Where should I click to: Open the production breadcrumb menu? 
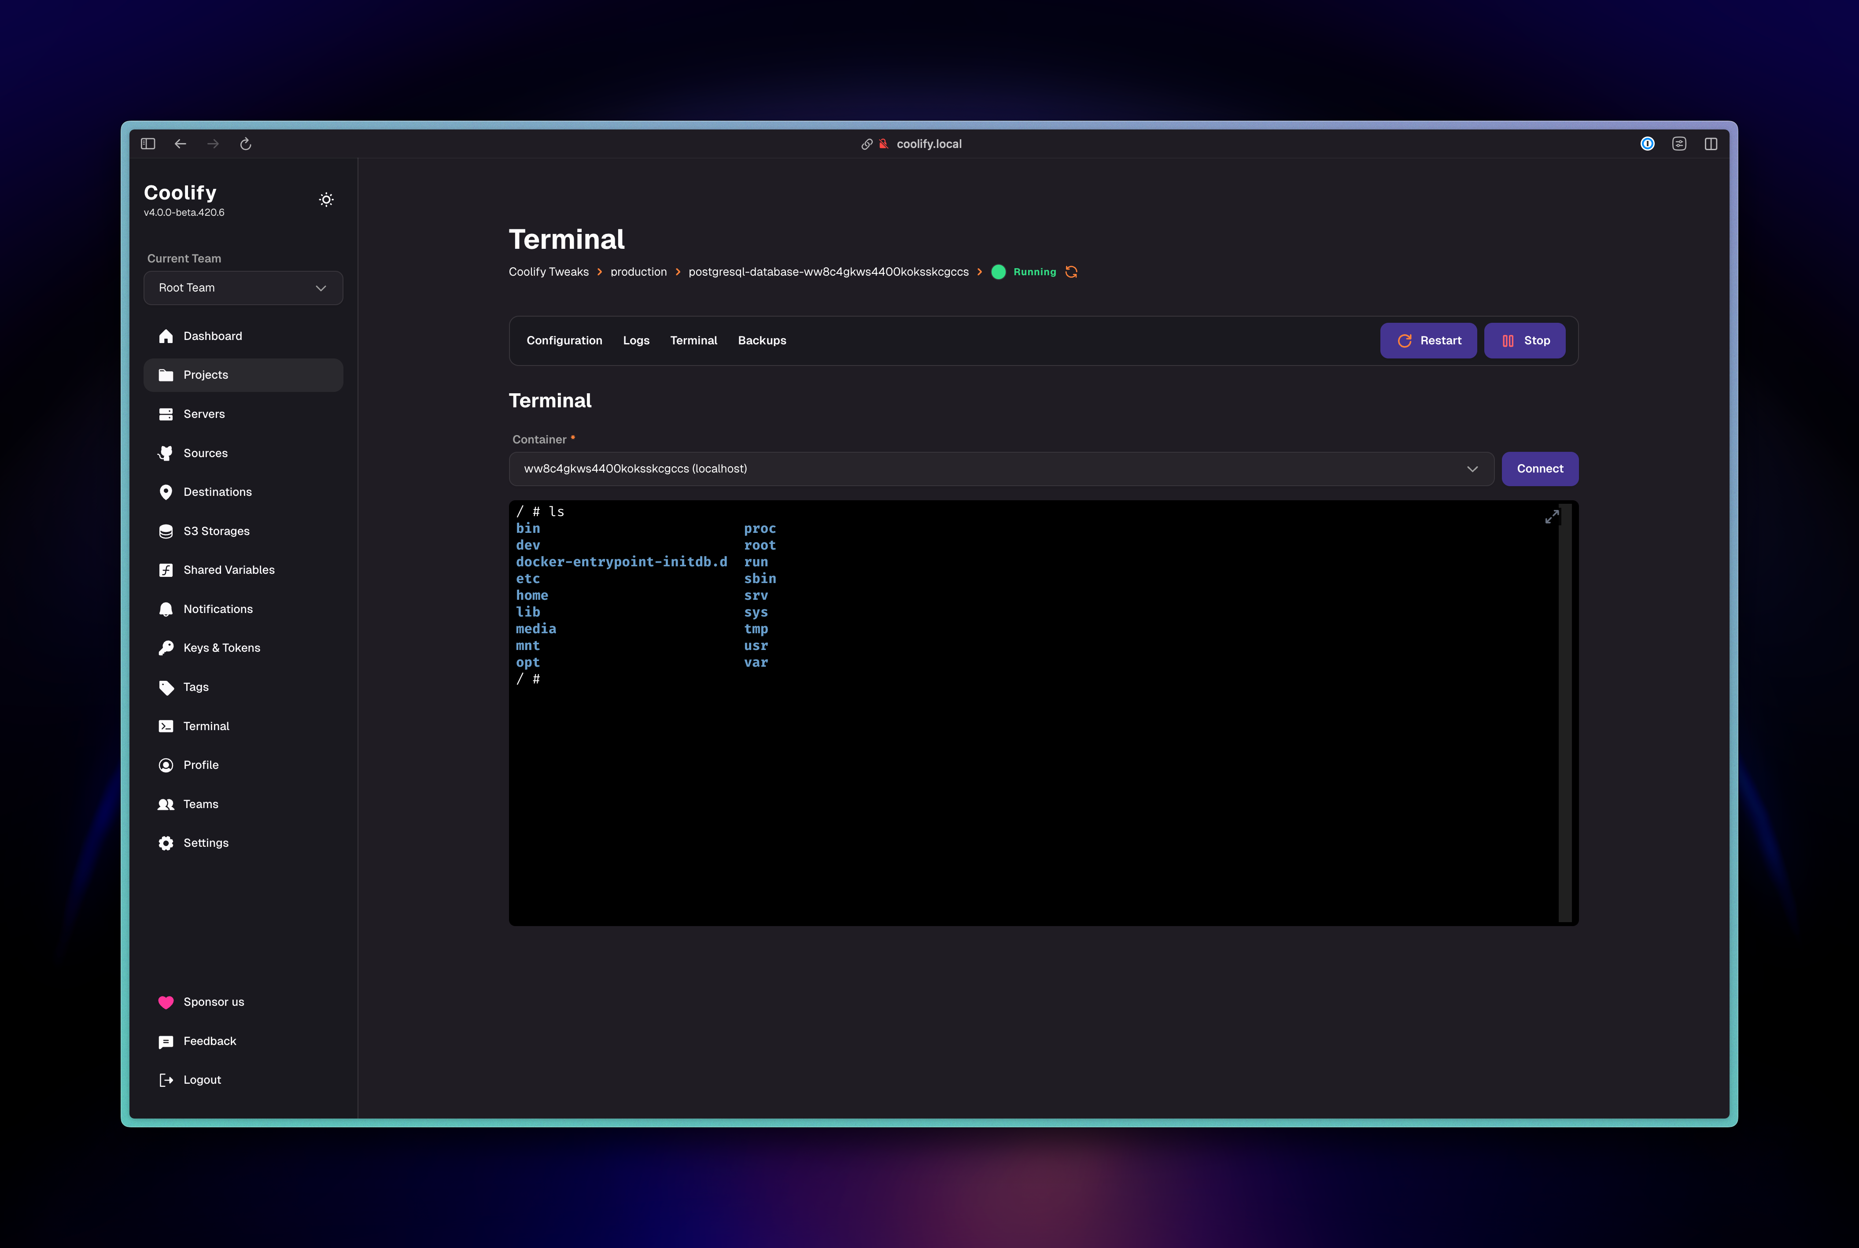pos(638,271)
